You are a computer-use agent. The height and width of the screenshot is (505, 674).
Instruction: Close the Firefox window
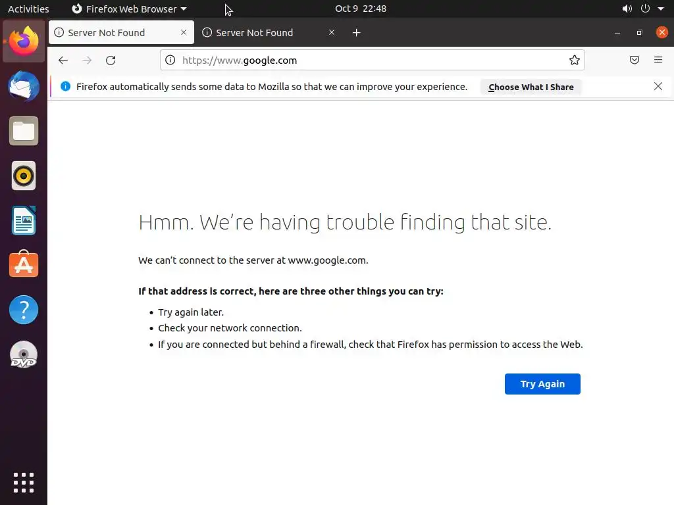[x=662, y=33]
